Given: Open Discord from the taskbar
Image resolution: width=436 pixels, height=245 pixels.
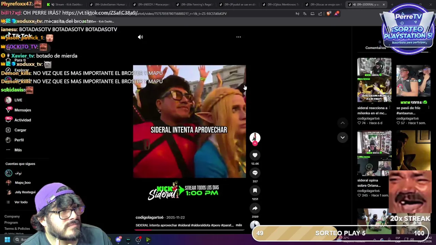Looking at the screenshot, I should [x=118, y=240].
